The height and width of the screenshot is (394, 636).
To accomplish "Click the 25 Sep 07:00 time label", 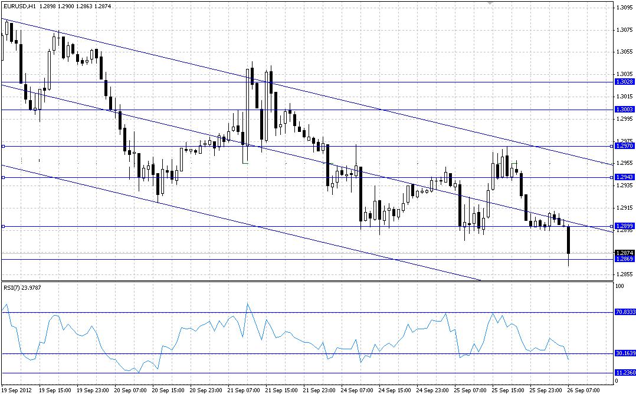I will pyautogui.click(x=470, y=390).
